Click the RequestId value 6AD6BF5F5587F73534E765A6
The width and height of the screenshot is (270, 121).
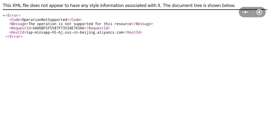click(58, 28)
